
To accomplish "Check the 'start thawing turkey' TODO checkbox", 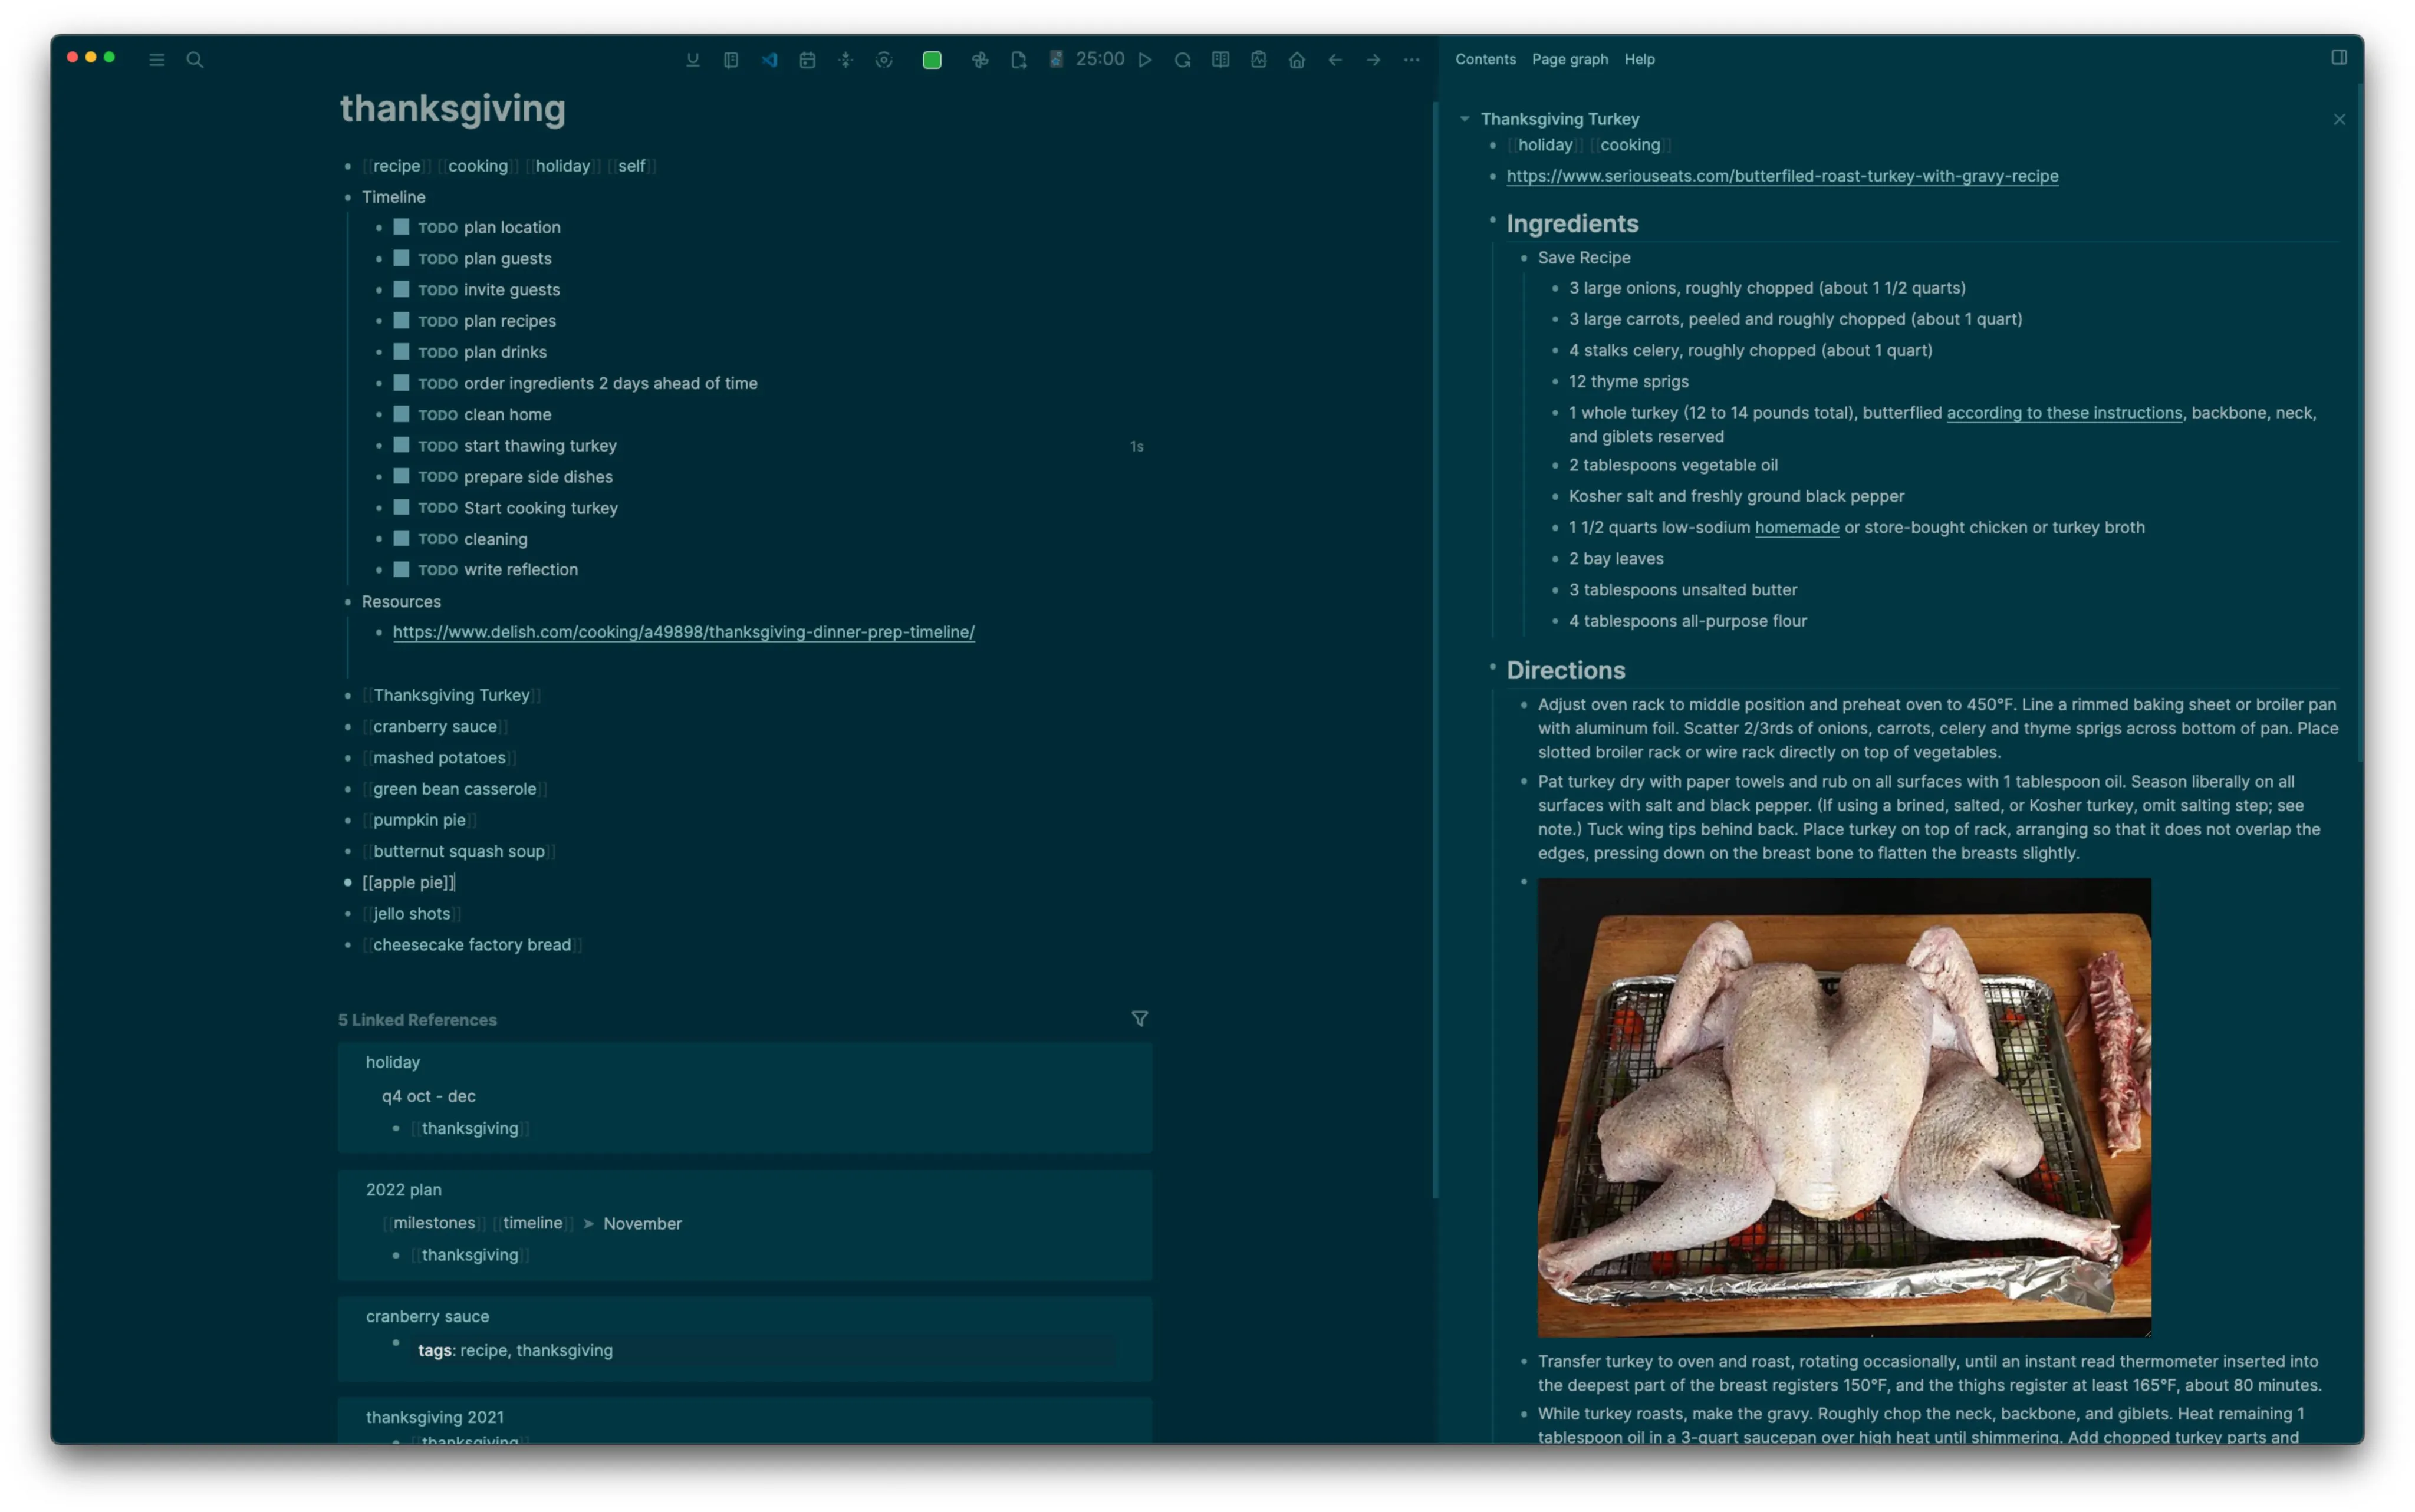I will [401, 445].
